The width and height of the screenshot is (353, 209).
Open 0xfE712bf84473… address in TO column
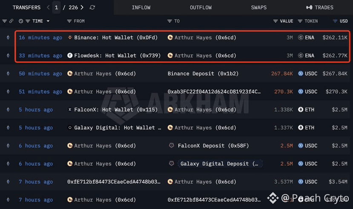point(214,200)
